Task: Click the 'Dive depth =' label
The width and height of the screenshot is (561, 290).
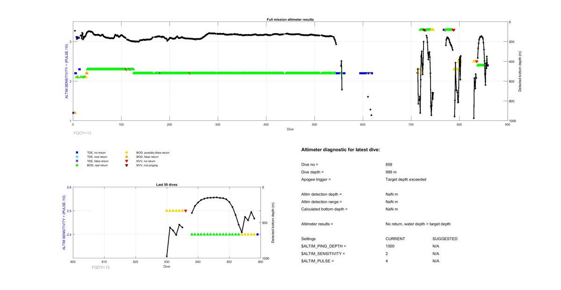Action: (312, 172)
